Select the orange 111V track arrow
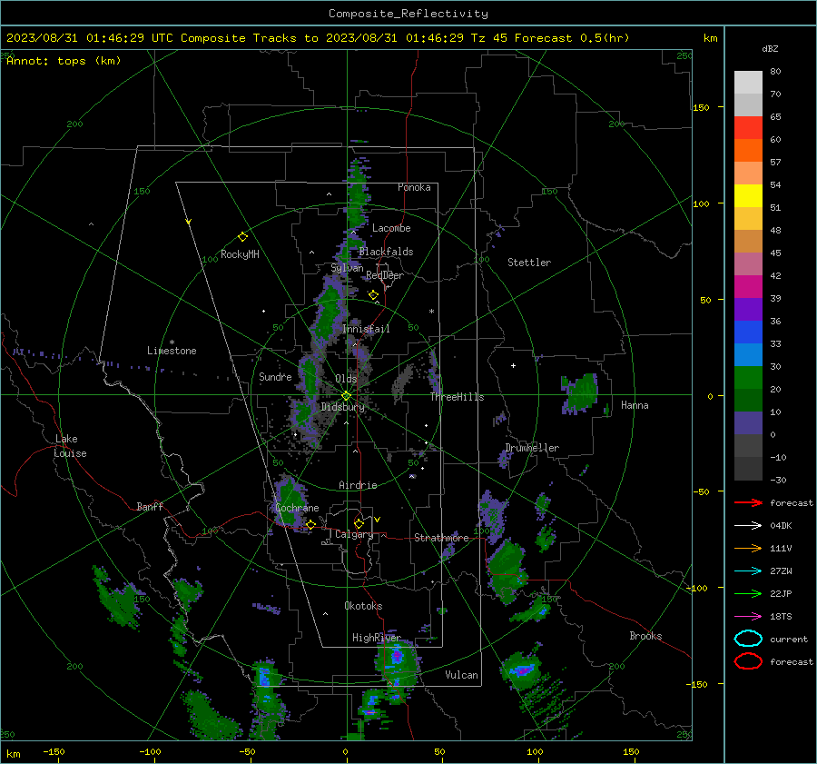 [x=748, y=548]
